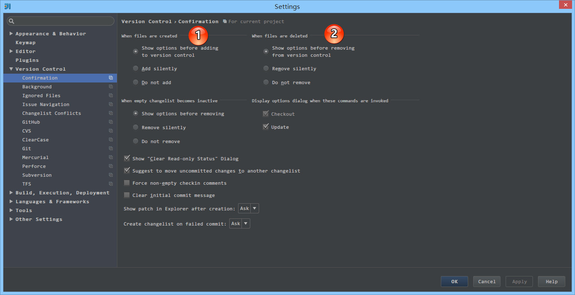Click the project-level icon beside TFS

[x=111, y=184]
